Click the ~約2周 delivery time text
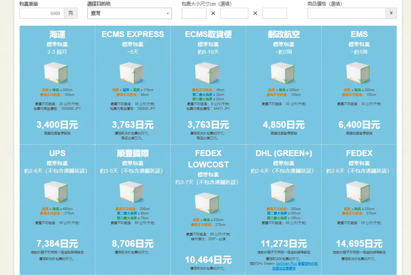The width and height of the screenshot is (411, 275). pyautogui.click(x=284, y=52)
